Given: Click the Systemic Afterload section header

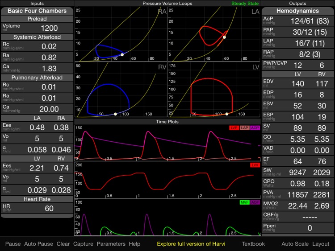Looking at the screenshot, I should pyautogui.click(x=37, y=37).
